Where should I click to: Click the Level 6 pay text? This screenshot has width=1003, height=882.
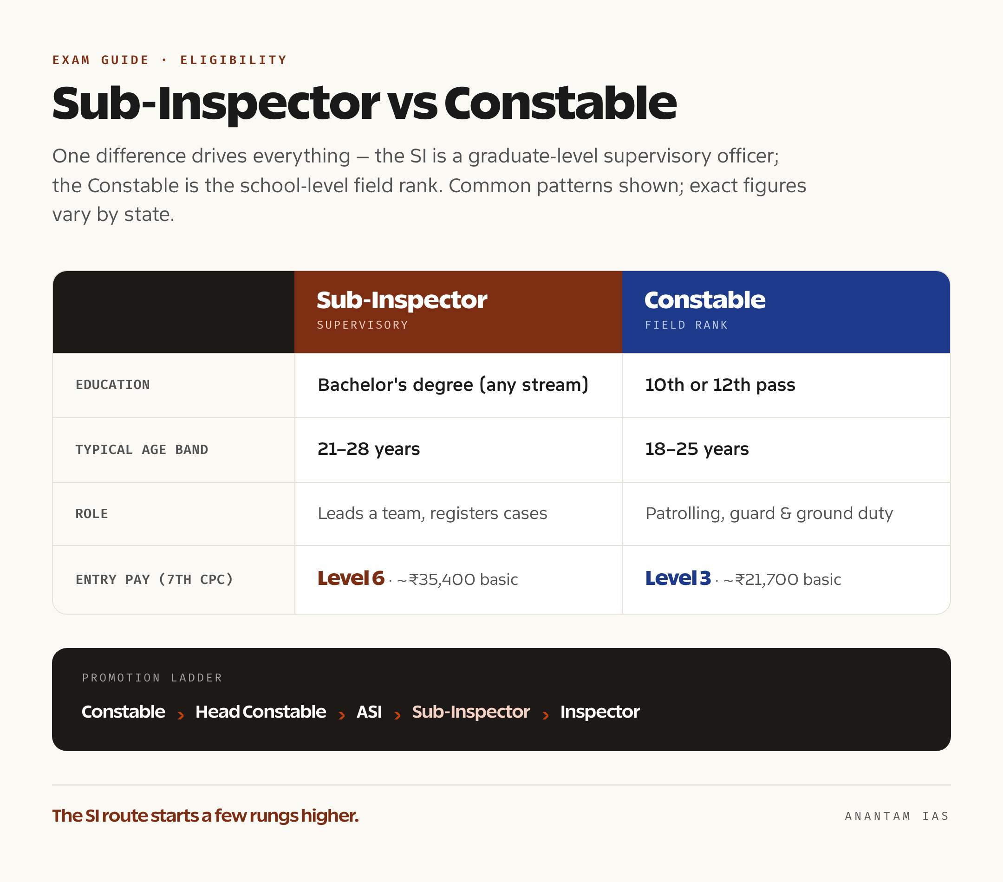coord(351,578)
